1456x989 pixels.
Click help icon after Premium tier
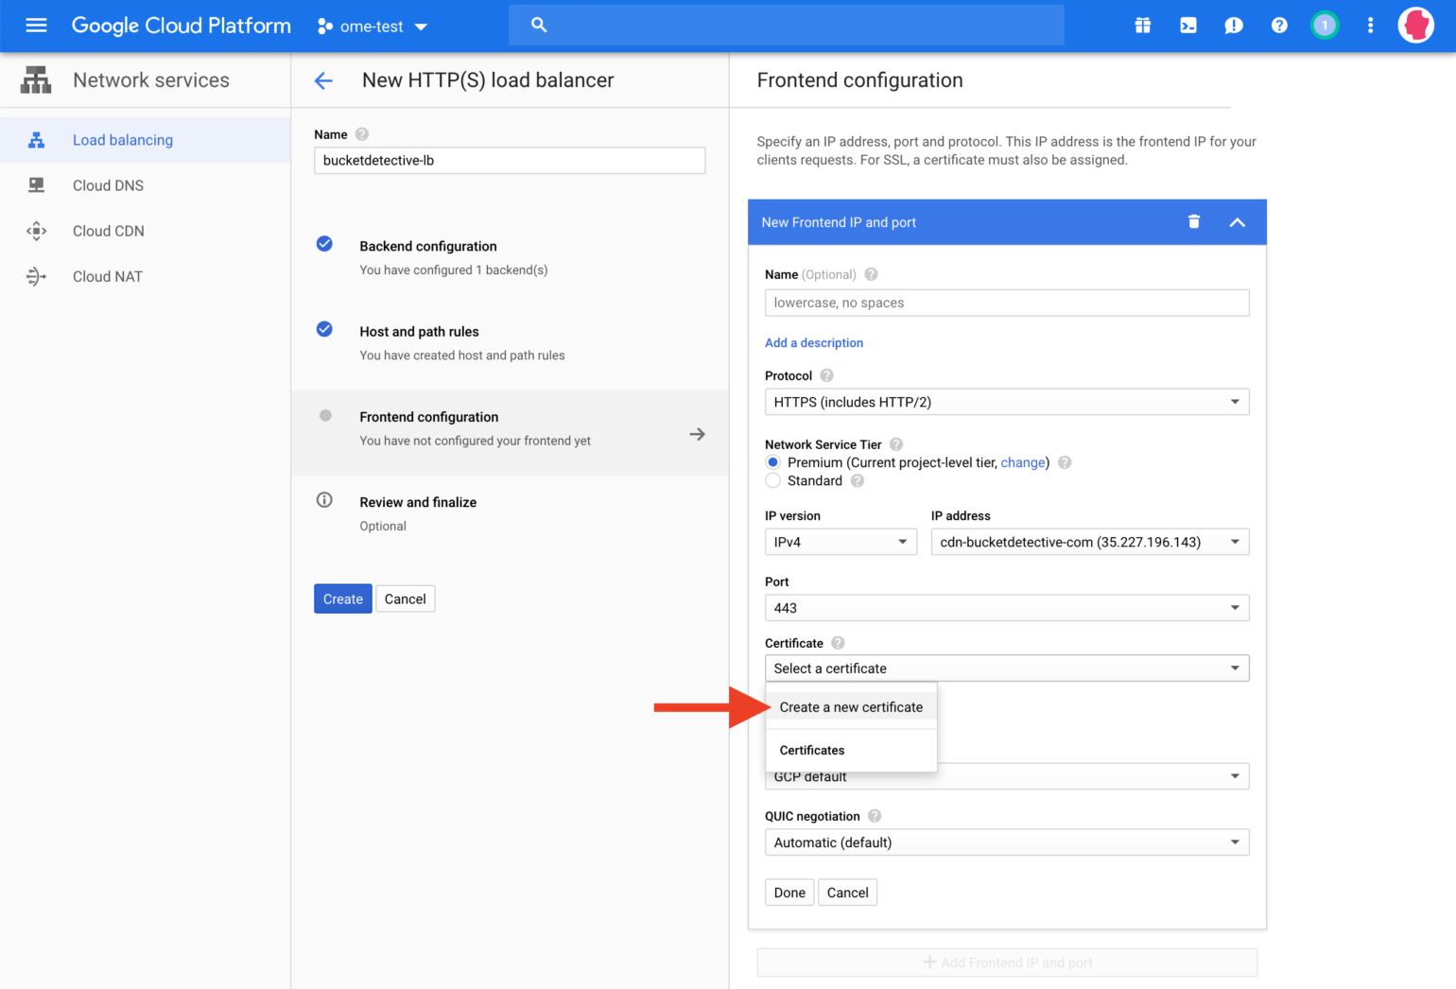(1065, 462)
